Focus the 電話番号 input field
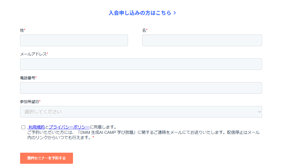Viewport: 283px width, 164px height. pyautogui.click(x=141, y=88)
